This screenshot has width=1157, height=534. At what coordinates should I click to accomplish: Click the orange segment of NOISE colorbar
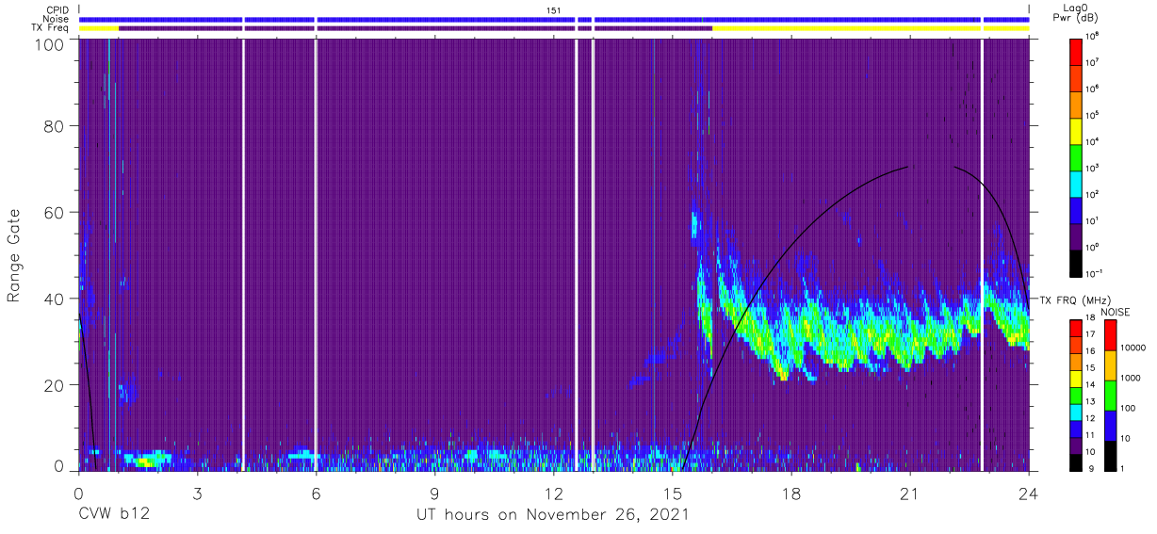click(1110, 364)
